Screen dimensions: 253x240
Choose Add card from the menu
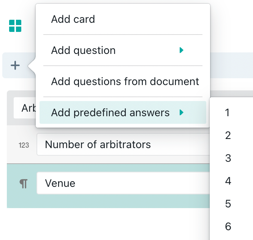[73, 19]
